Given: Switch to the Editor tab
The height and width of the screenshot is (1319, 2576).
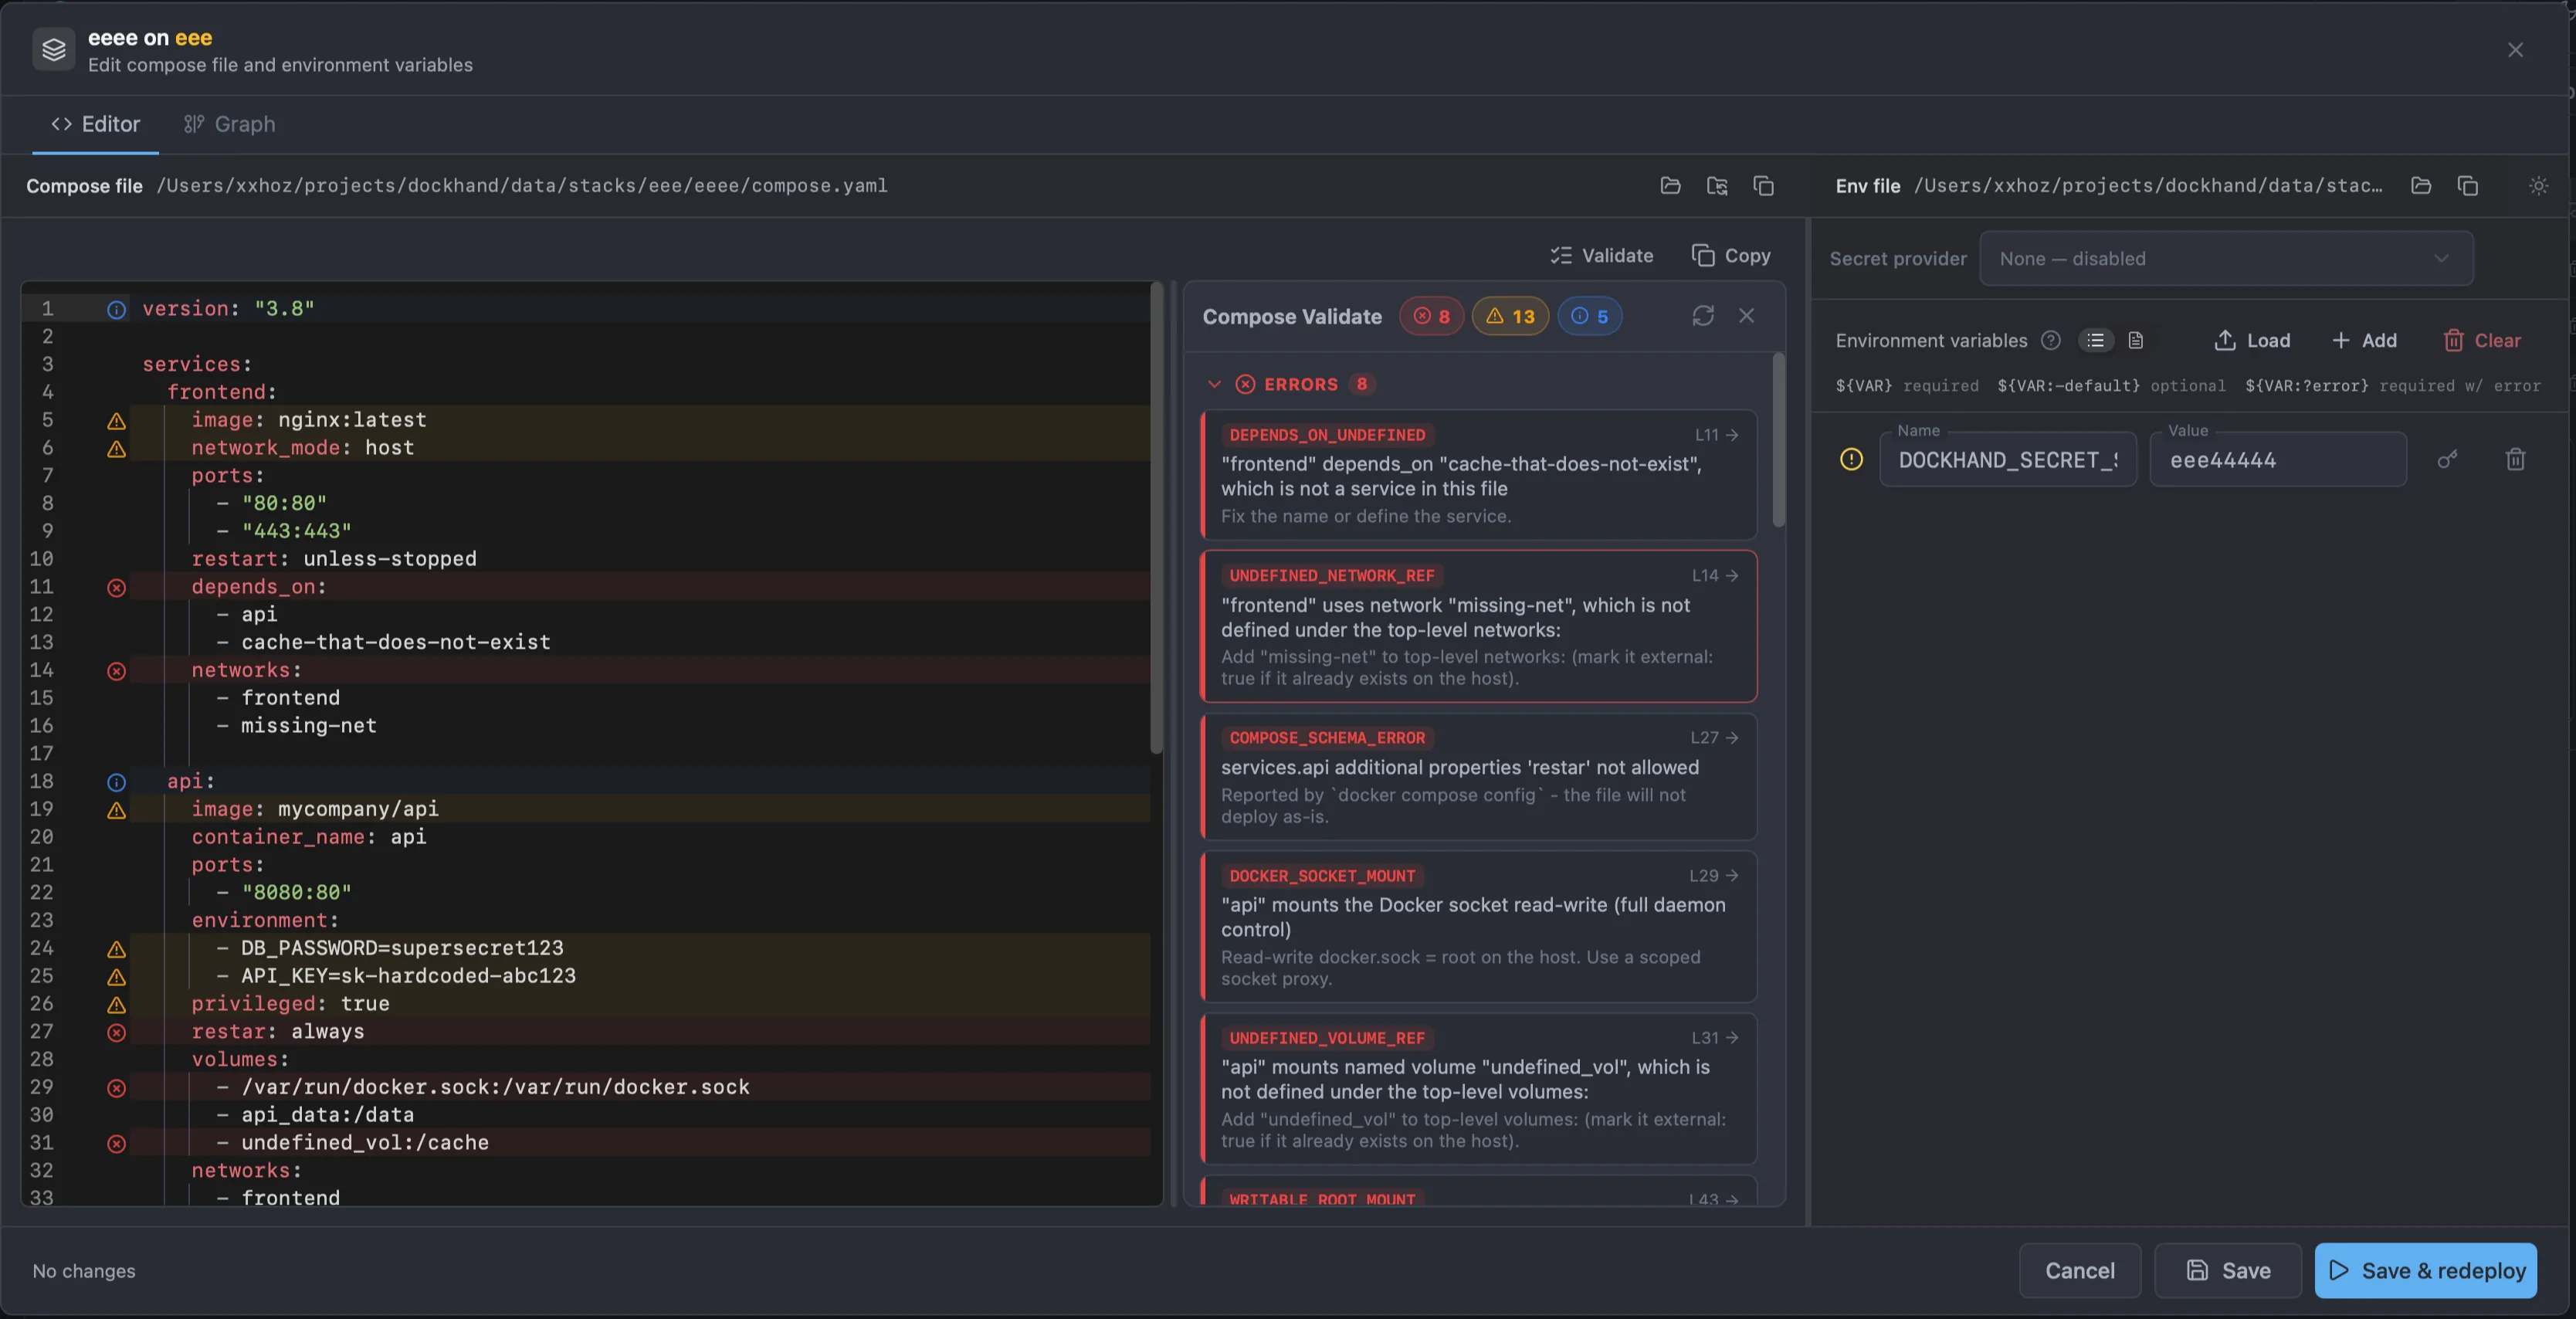Looking at the screenshot, I should tap(96, 124).
